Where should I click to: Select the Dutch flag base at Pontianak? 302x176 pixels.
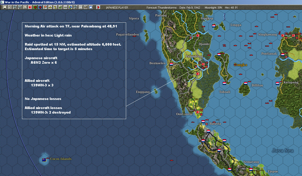pos(283,54)
